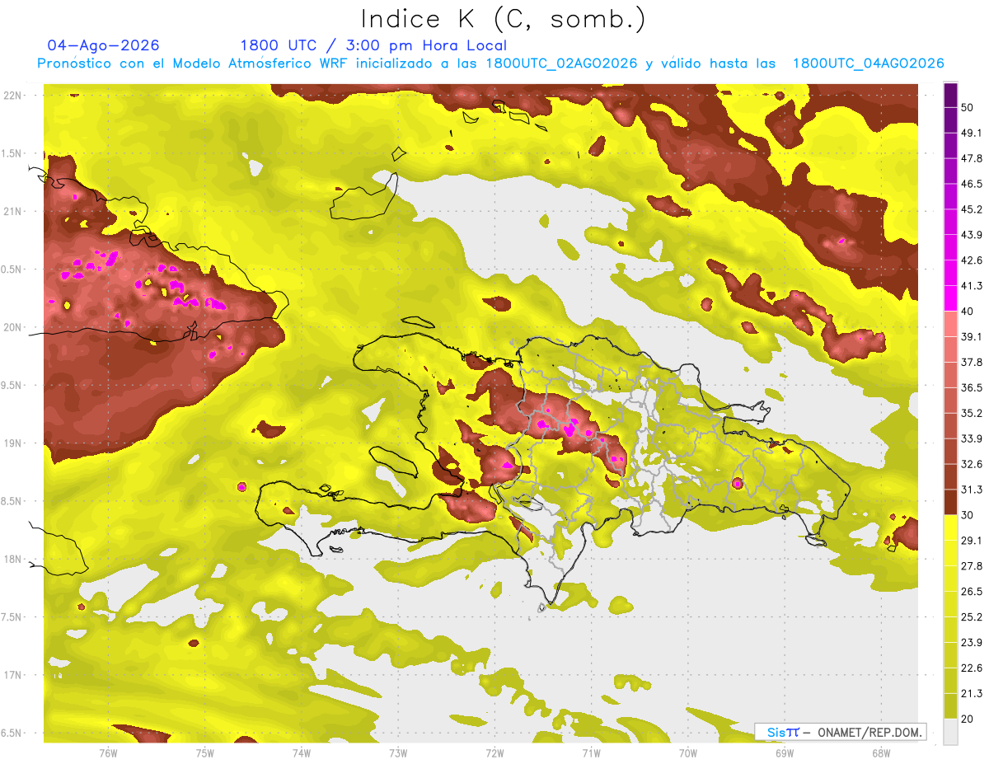The height and width of the screenshot is (764, 989).
Task: Click the "71W" longitude label
Action: pos(591,753)
